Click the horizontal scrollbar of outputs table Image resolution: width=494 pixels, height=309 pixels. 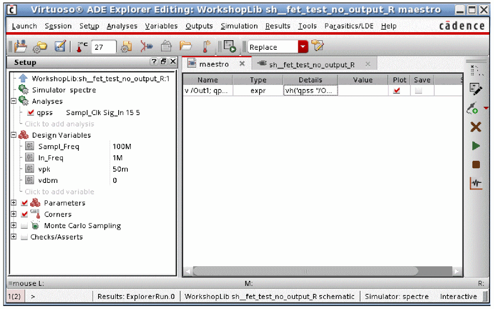305,271
